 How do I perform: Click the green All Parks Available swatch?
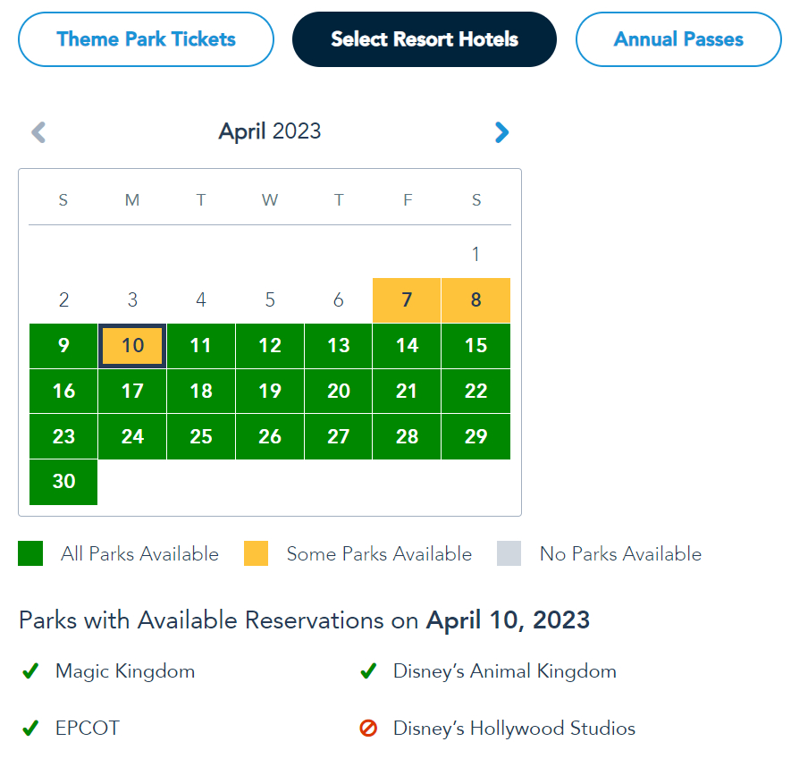(x=30, y=554)
